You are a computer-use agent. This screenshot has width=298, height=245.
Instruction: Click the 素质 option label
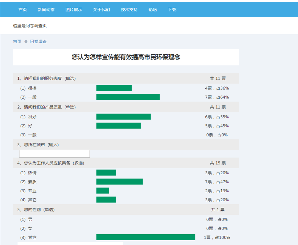32,182
